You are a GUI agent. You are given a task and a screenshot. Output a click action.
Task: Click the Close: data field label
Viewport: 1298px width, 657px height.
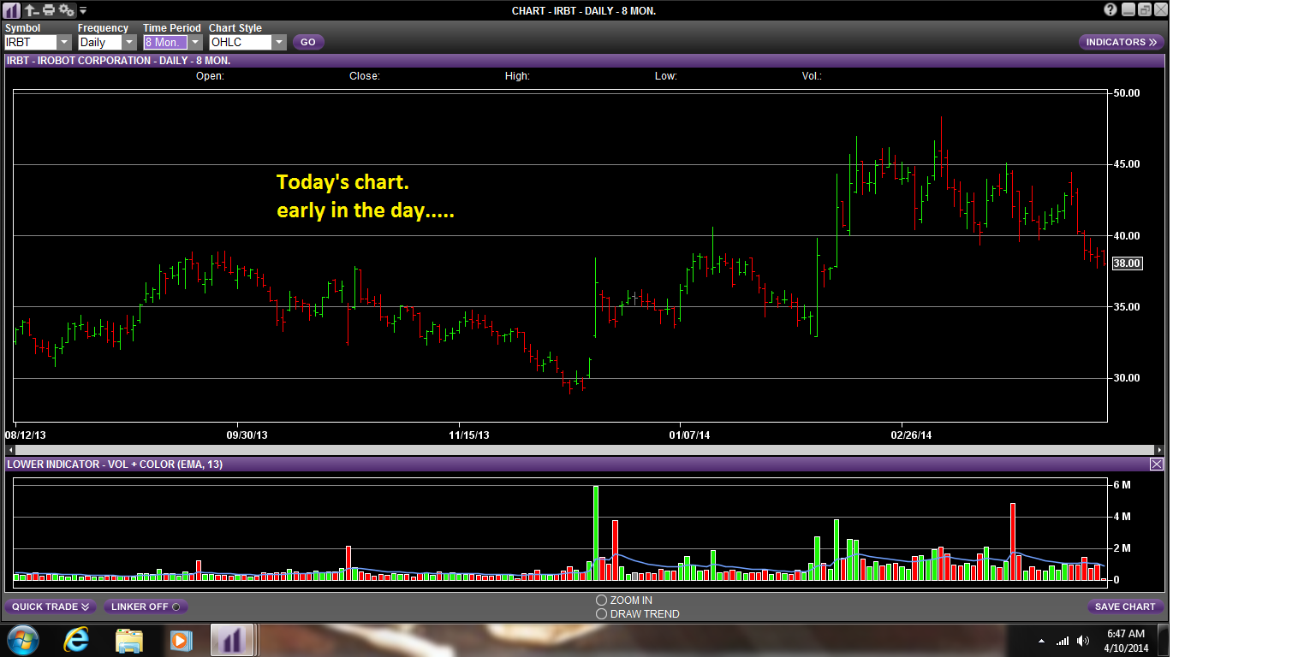365,76
